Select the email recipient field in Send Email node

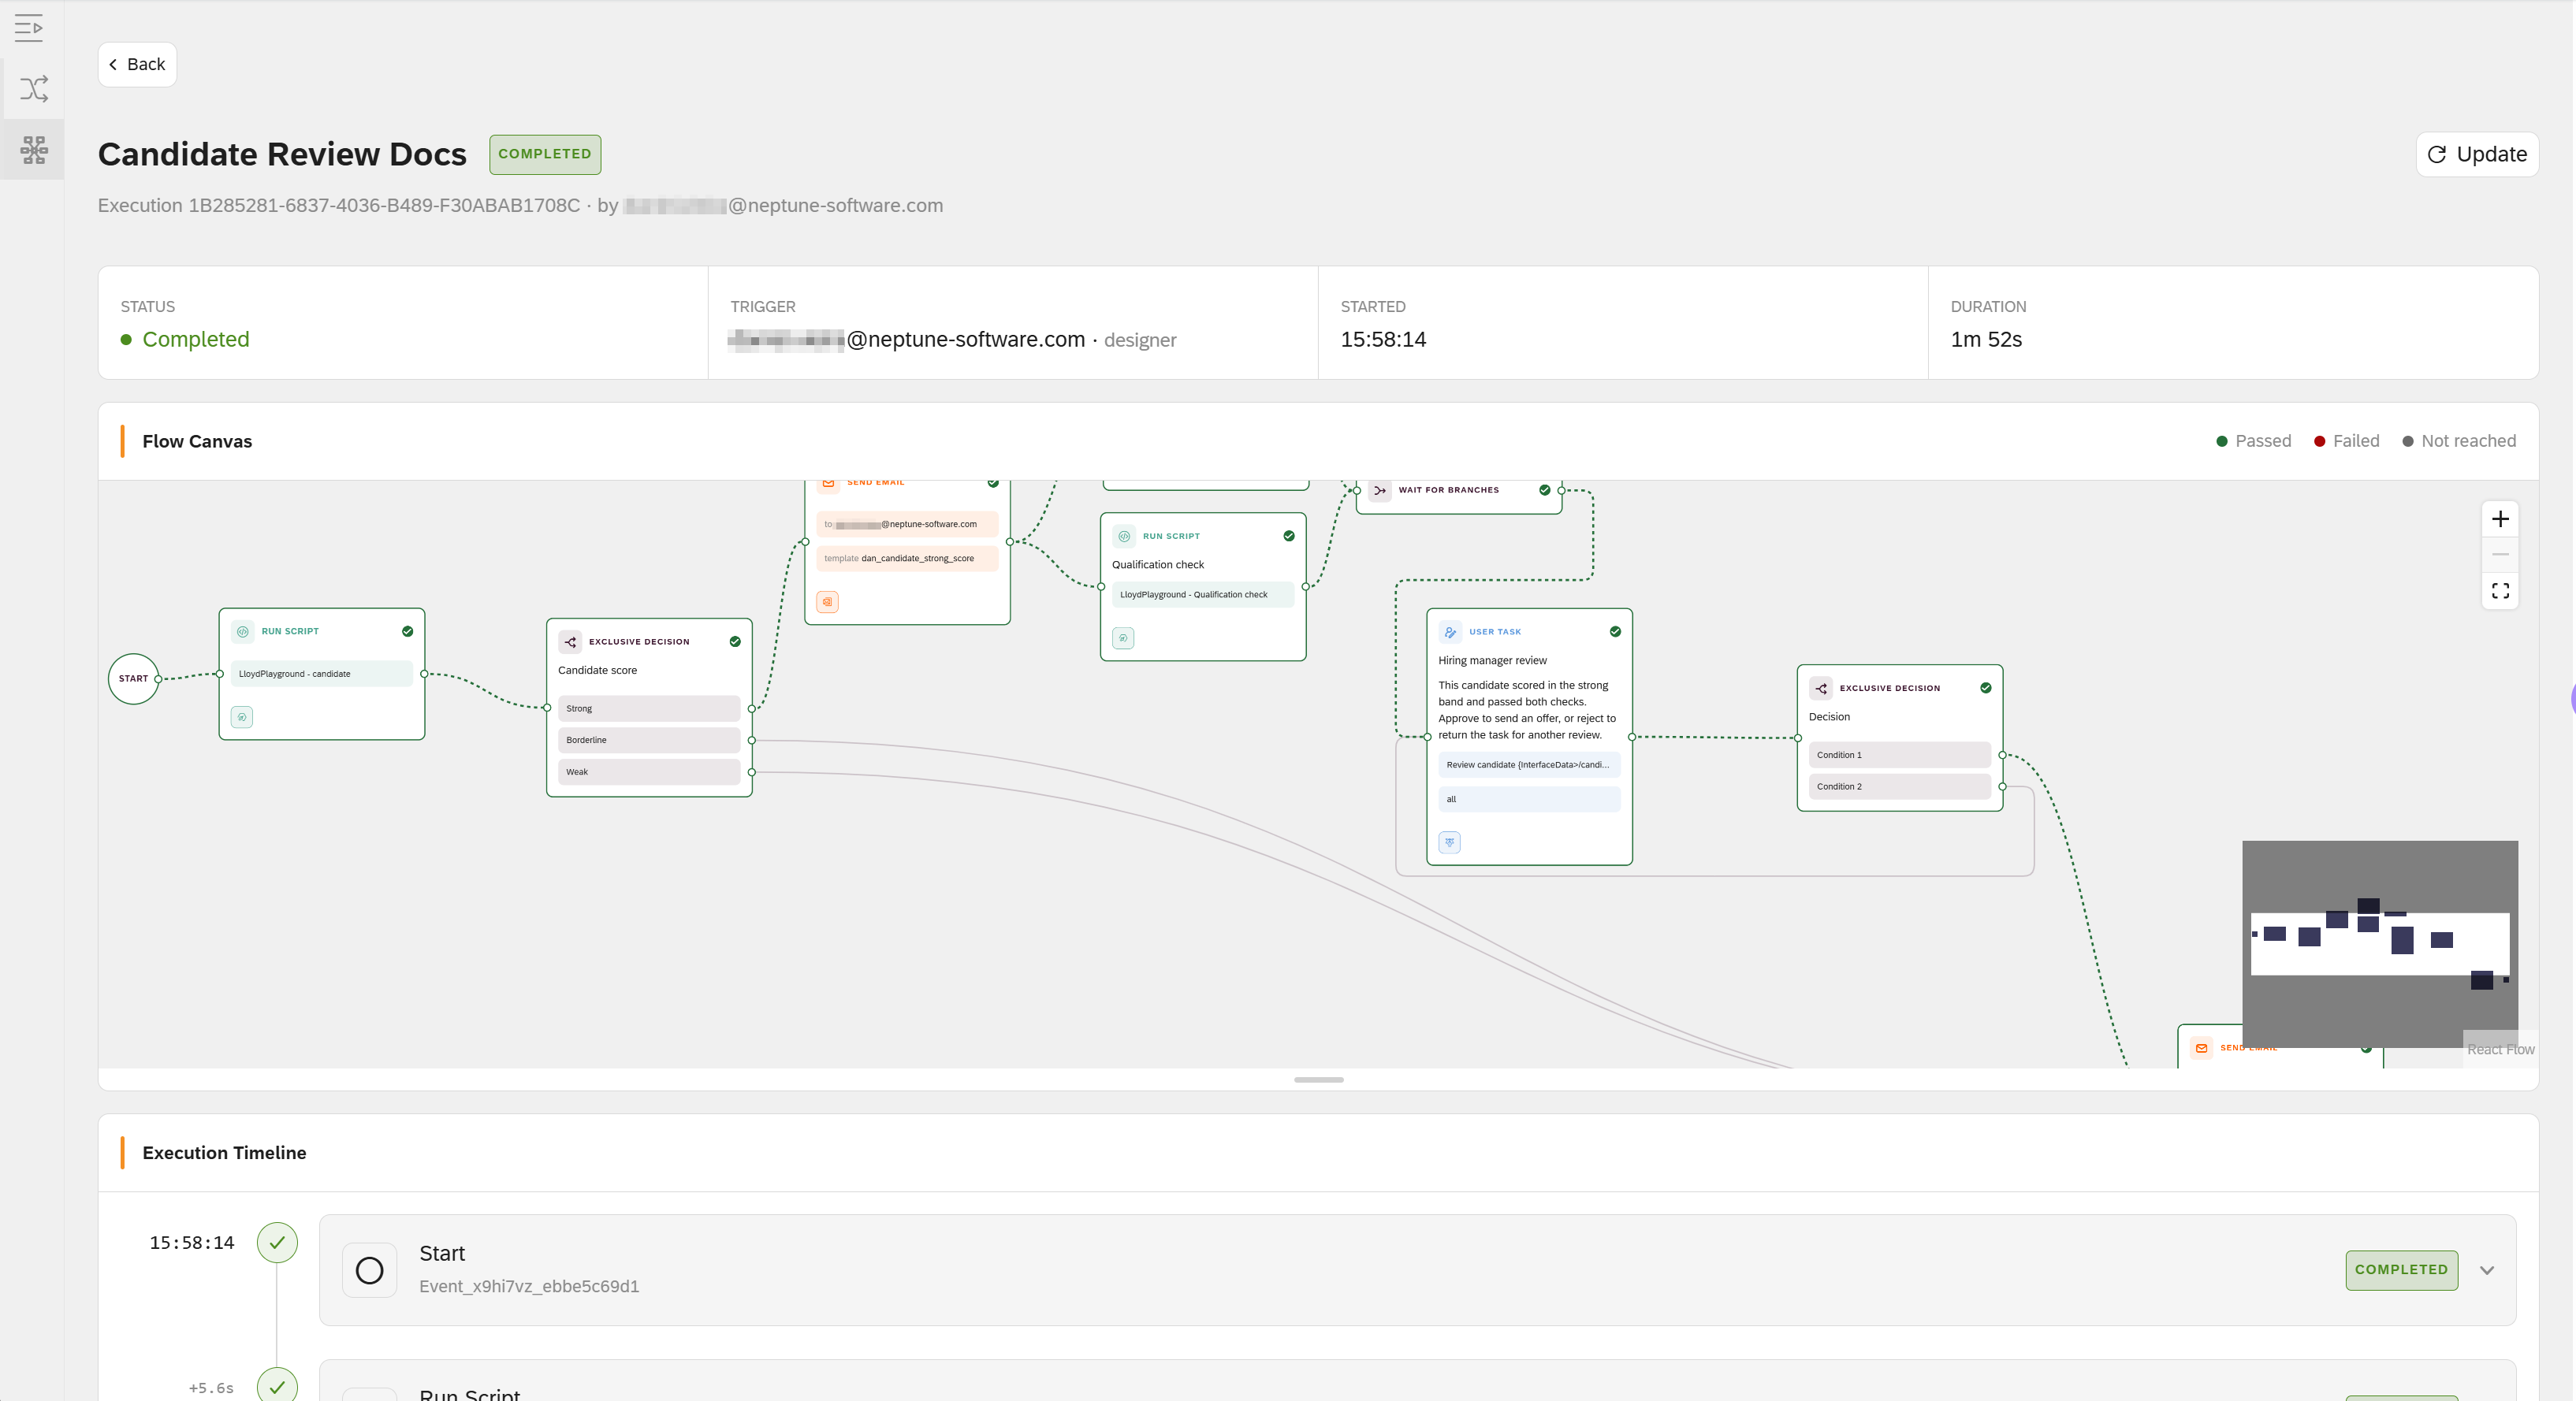(x=907, y=524)
